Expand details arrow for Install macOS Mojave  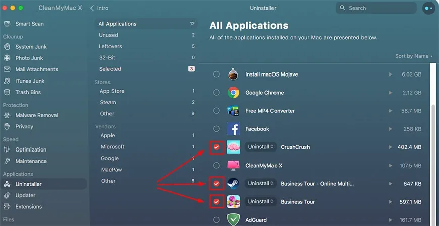tap(390, 74)
